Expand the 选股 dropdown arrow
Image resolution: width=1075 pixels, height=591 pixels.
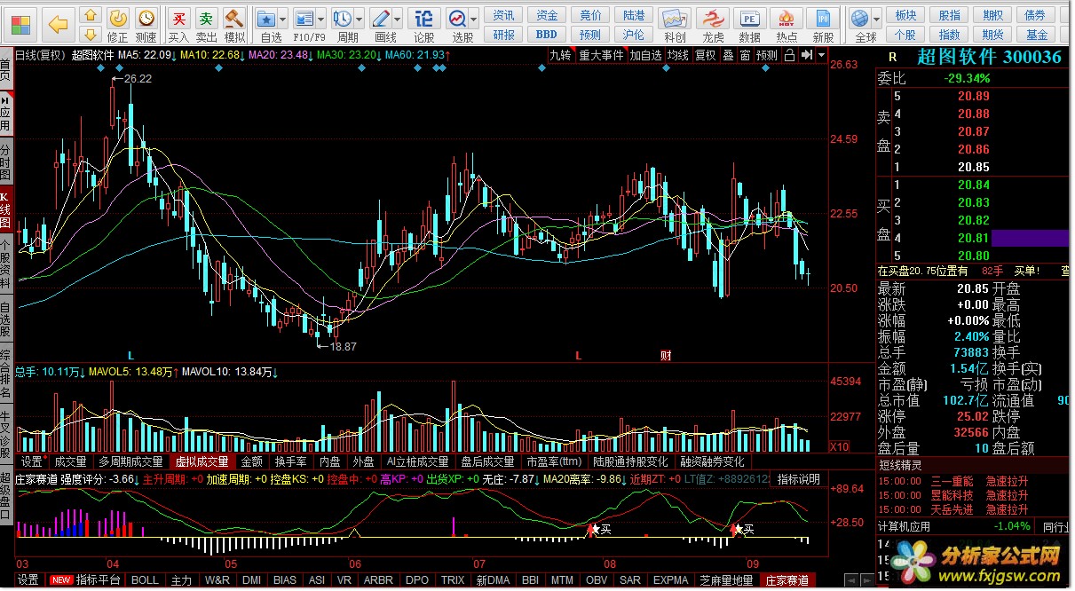click(474, 18)
